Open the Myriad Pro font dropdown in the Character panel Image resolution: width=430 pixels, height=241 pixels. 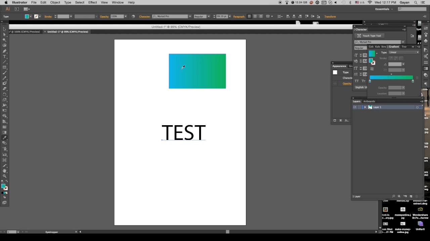(403, 42)
